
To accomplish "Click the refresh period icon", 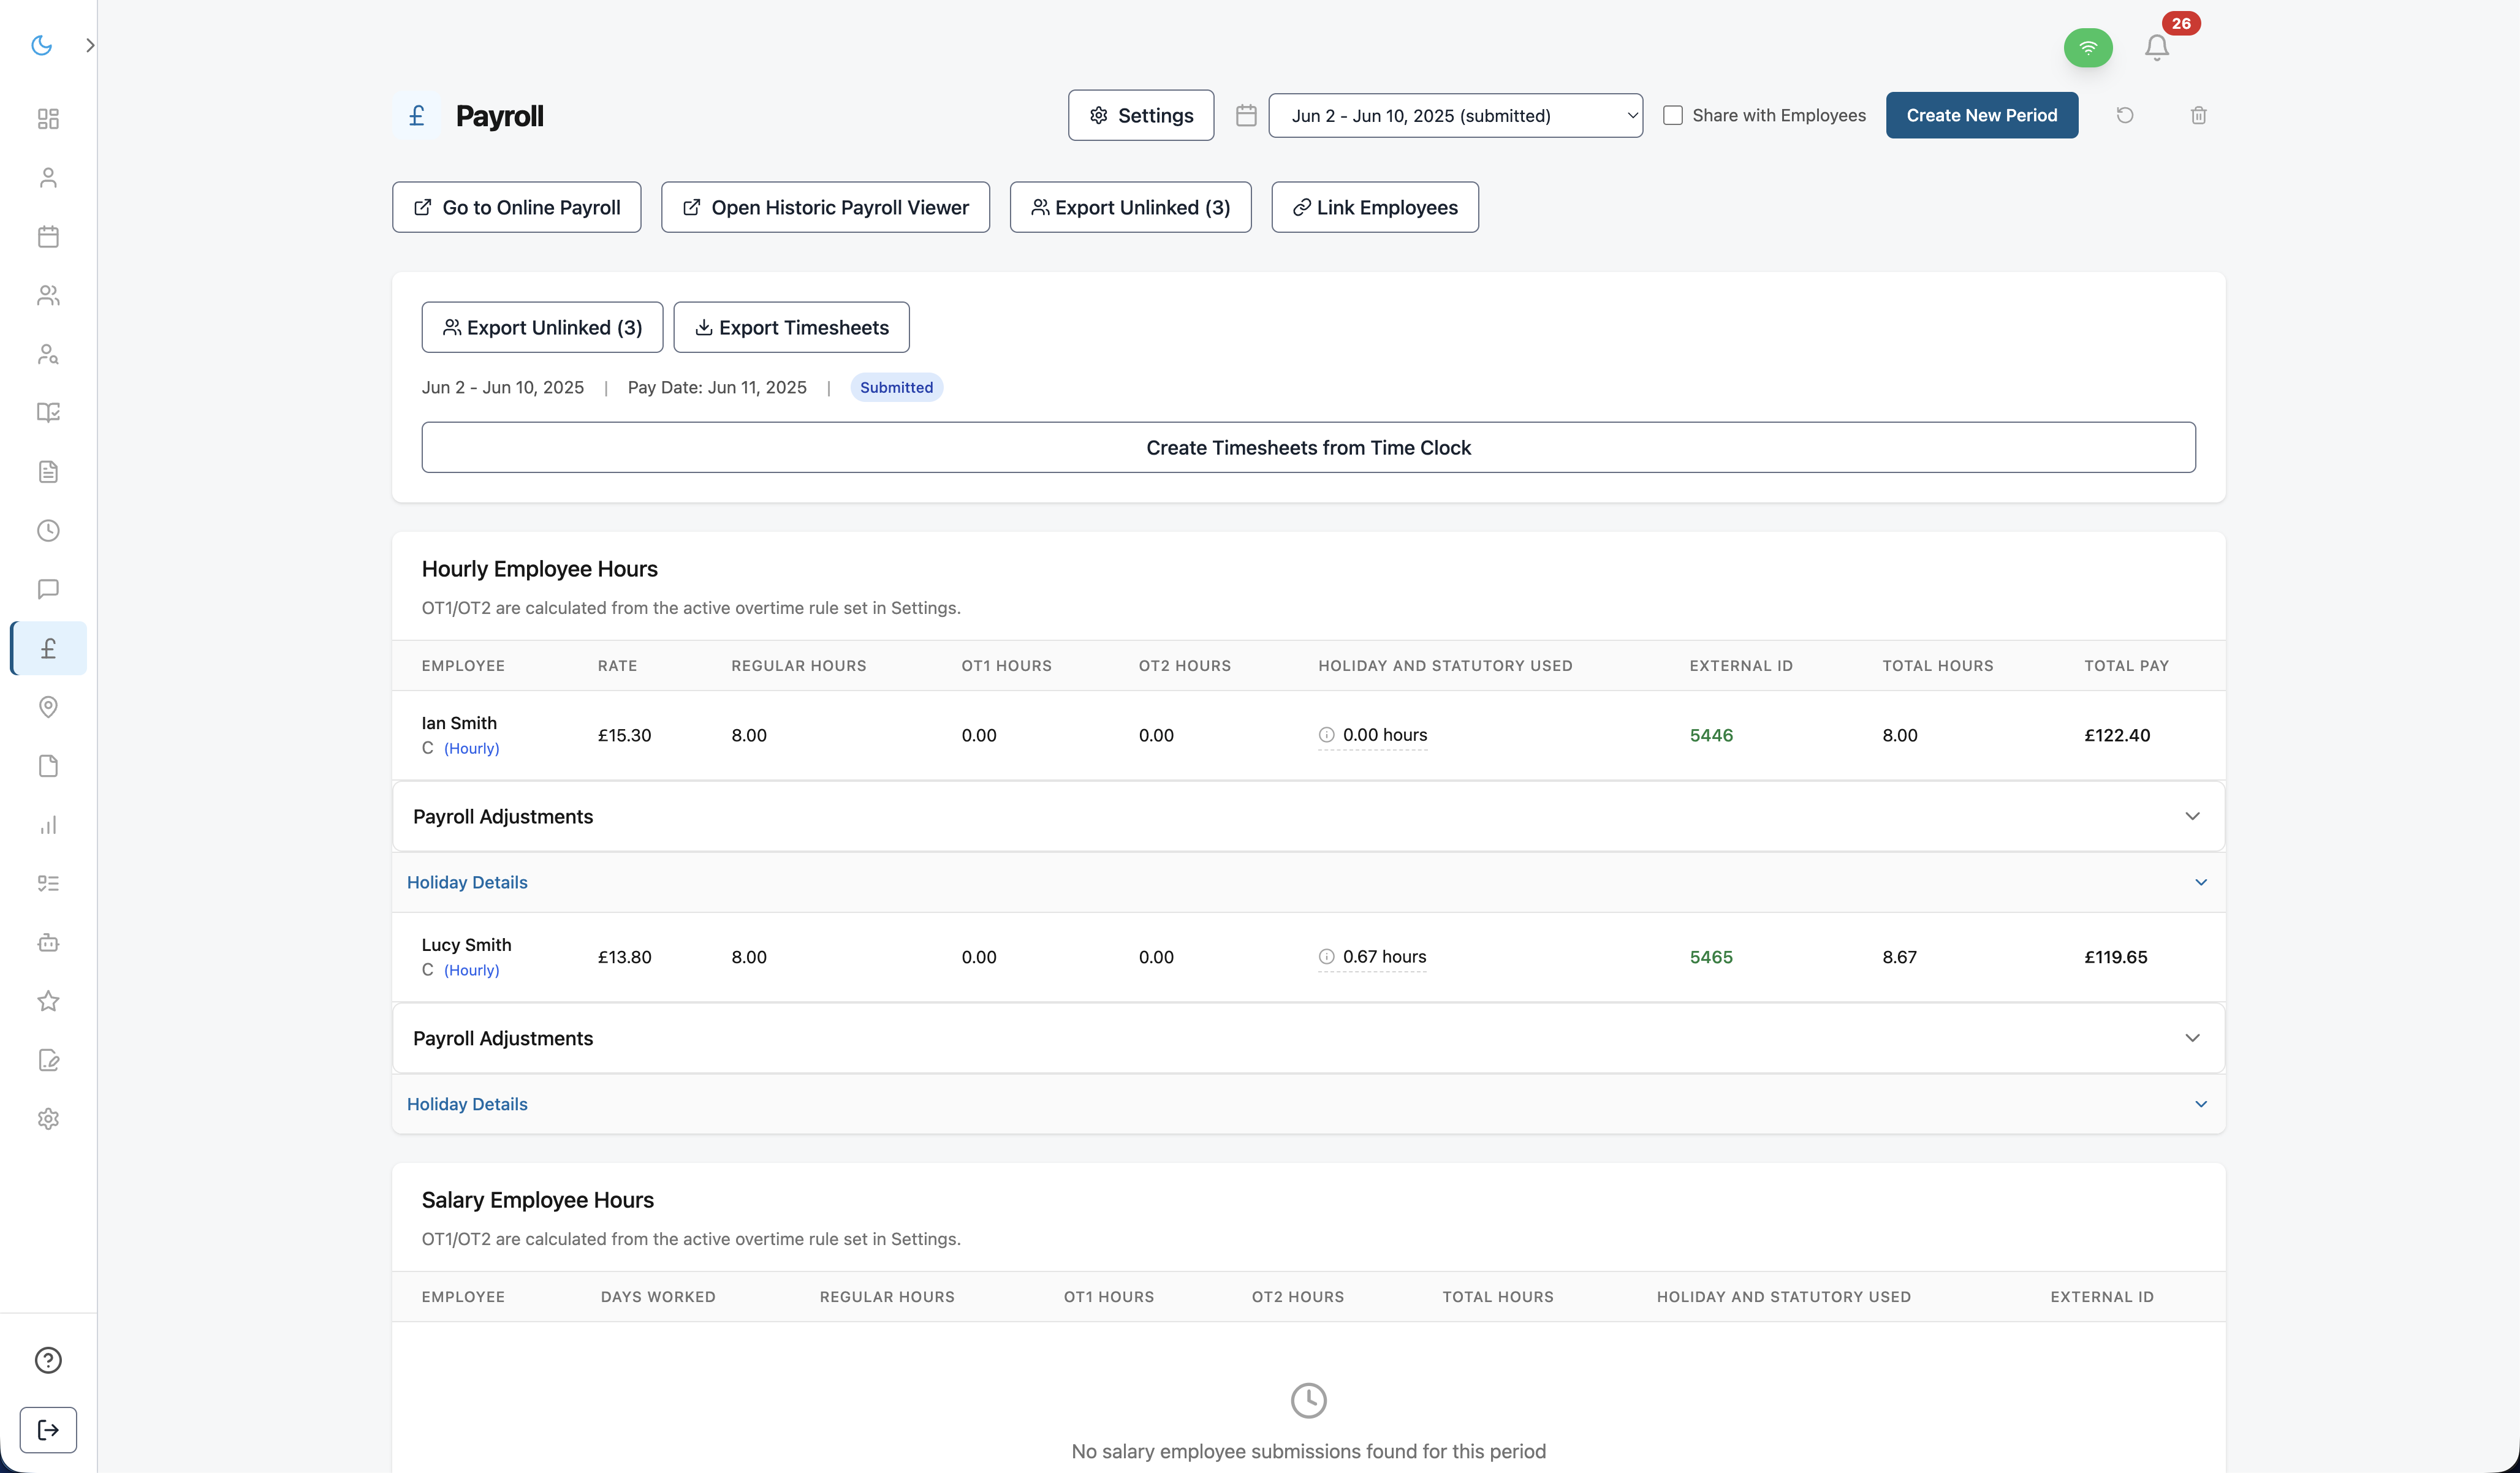I will (x=2125, y=115).
